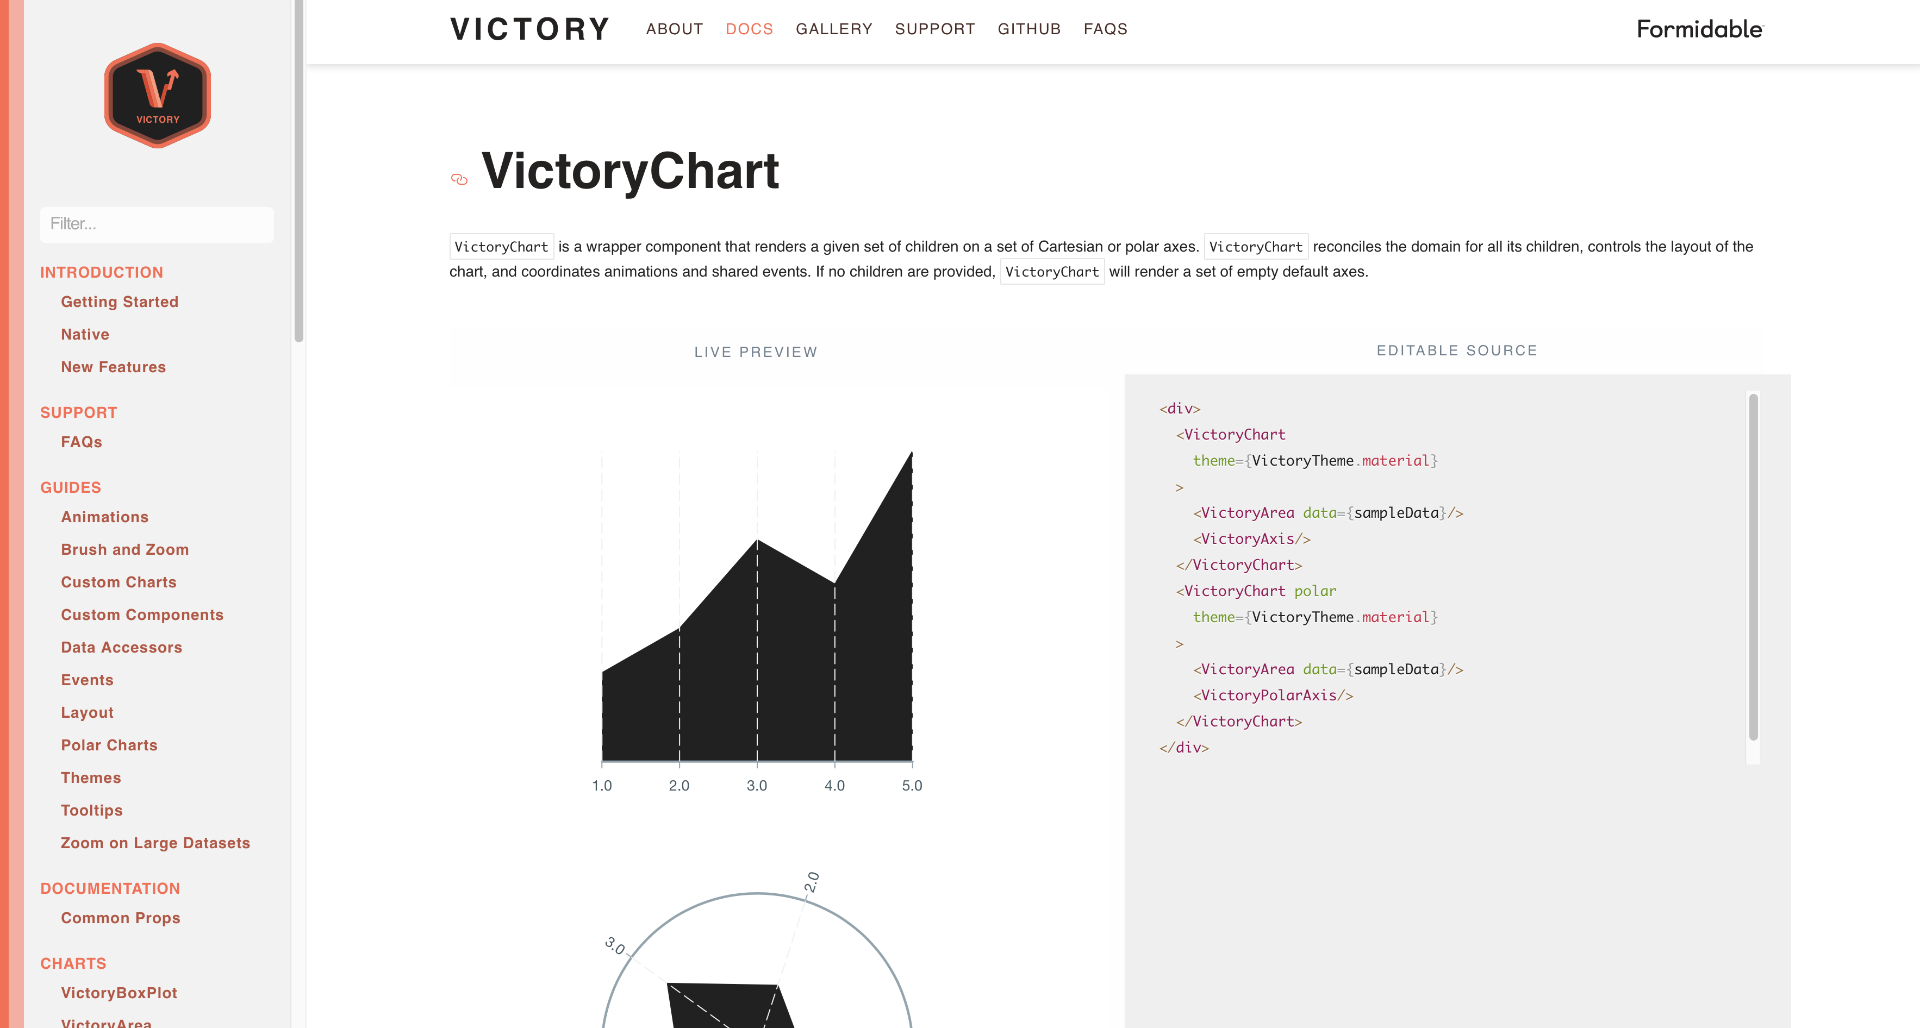The image size is (1920, 1028).
Task: Click the sidebar Filter input field
Action: [x=157, y=224]
